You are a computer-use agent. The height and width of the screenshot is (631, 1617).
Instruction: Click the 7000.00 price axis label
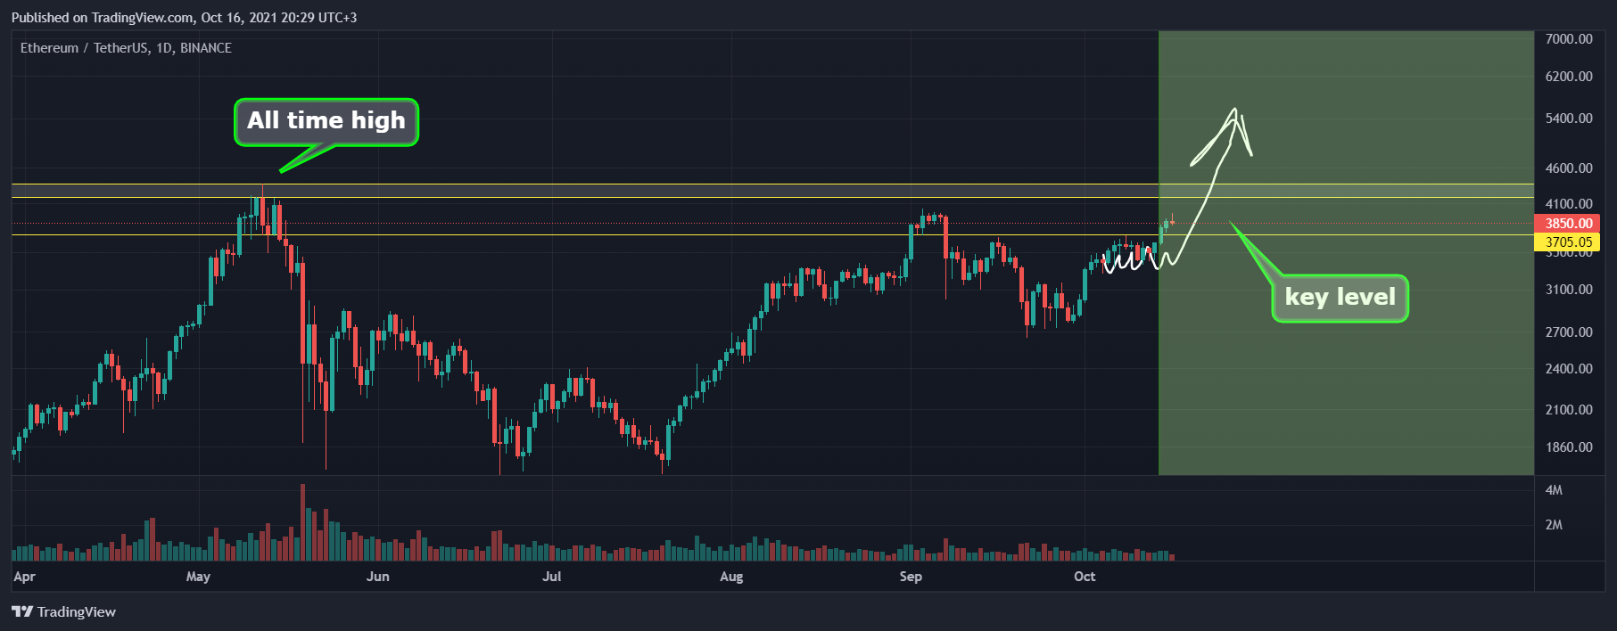(1569, 39)
